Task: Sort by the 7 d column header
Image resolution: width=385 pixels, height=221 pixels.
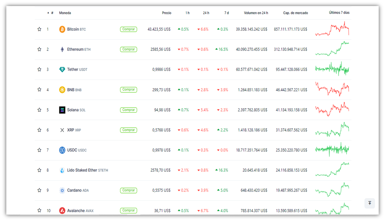Action: click(x=226, y=13)
